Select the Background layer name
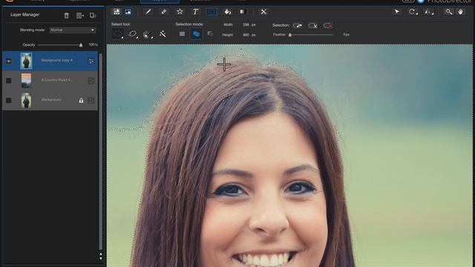Image resolution: width=475 pixels, height=267 pixels. pos(51,99)
